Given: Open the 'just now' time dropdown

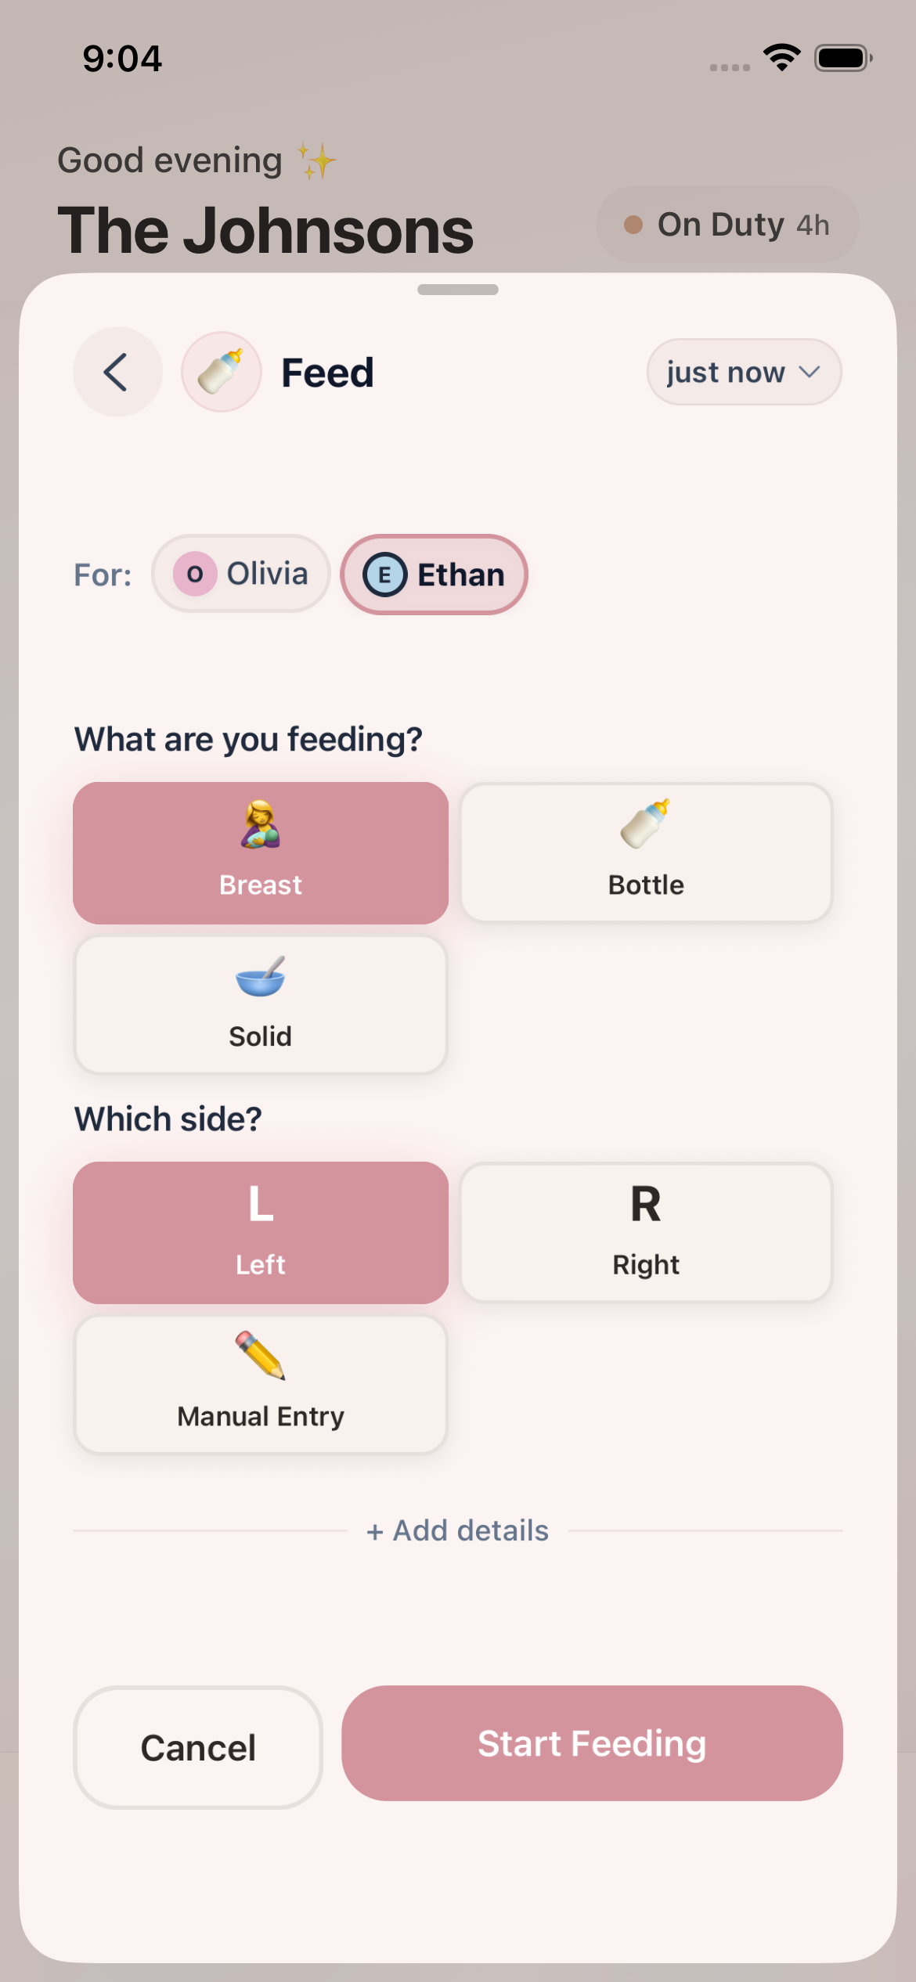Looking at the screenshot, I should tap(742, 372).
